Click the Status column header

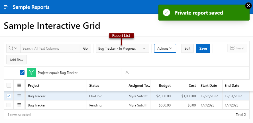(106, 86)
